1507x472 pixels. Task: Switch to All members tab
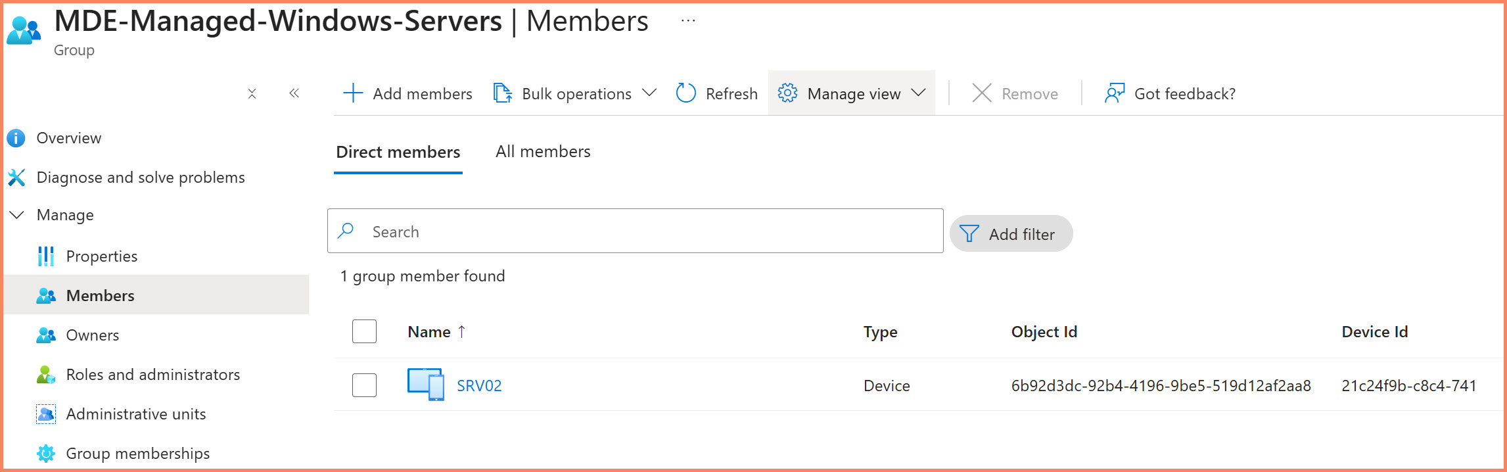543,152
